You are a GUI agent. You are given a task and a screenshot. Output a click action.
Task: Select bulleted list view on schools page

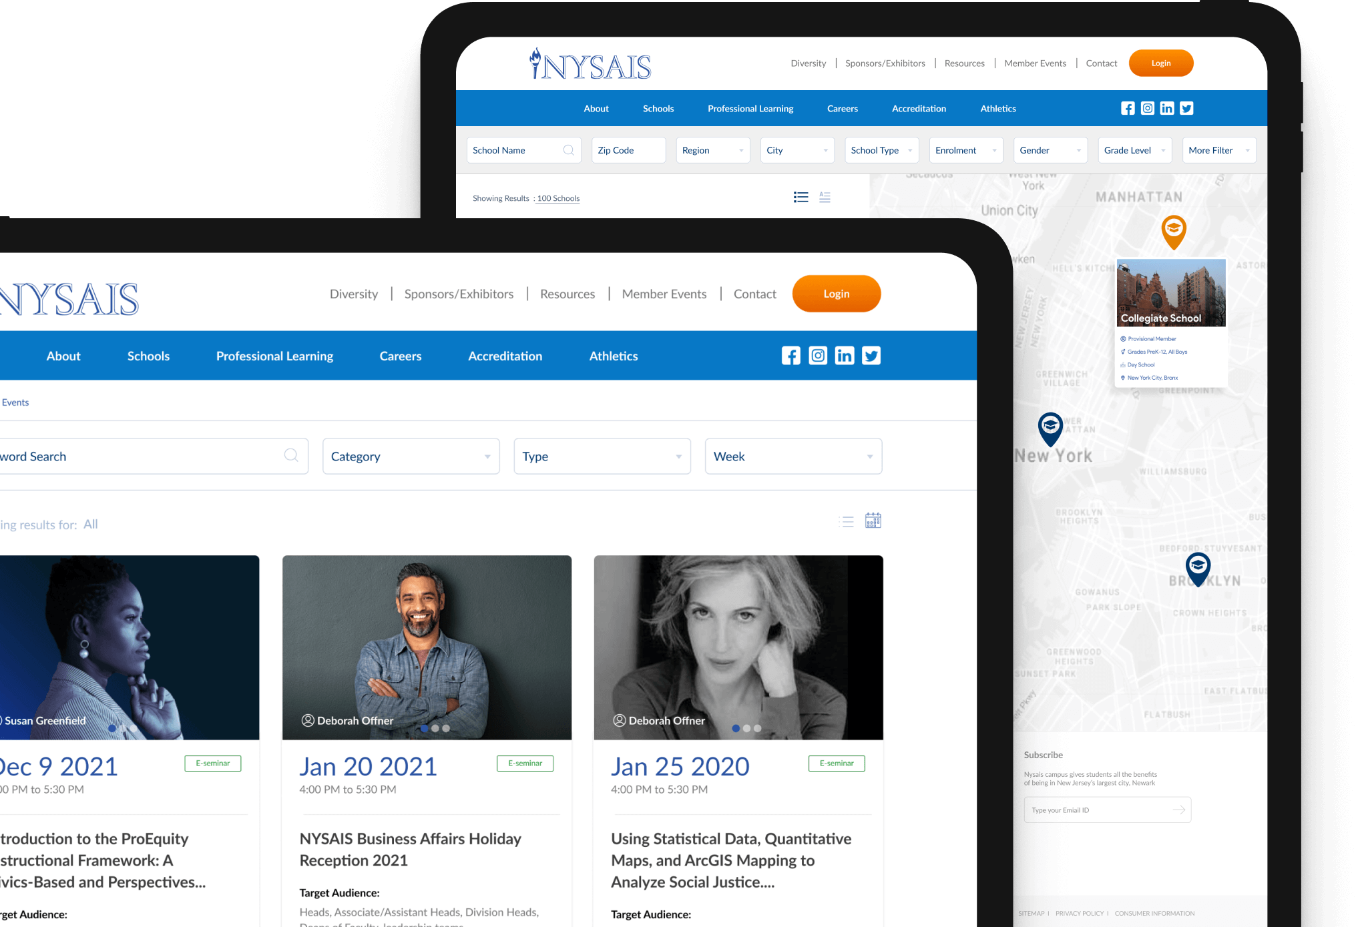tap(801, 197)
